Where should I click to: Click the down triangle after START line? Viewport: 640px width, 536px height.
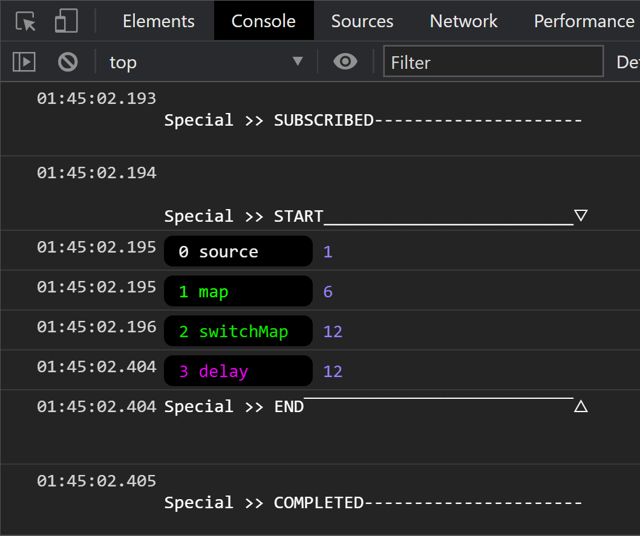click(581, 216)
